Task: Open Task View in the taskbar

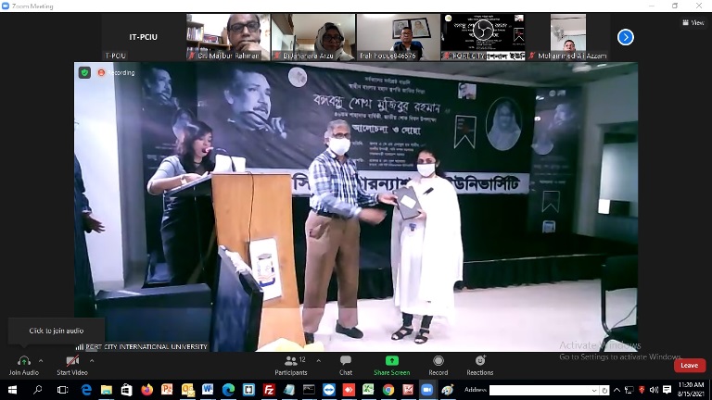Action: coord(63,390)
